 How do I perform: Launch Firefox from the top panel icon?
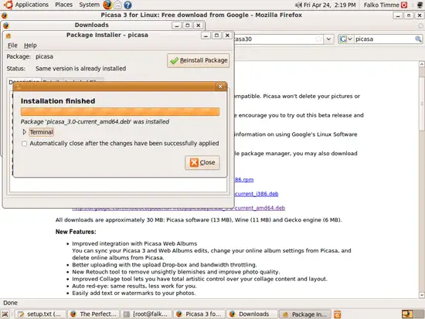coord(107,5)
